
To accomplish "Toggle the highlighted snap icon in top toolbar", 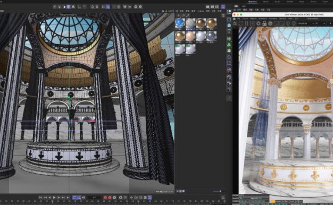I will 108,7.
